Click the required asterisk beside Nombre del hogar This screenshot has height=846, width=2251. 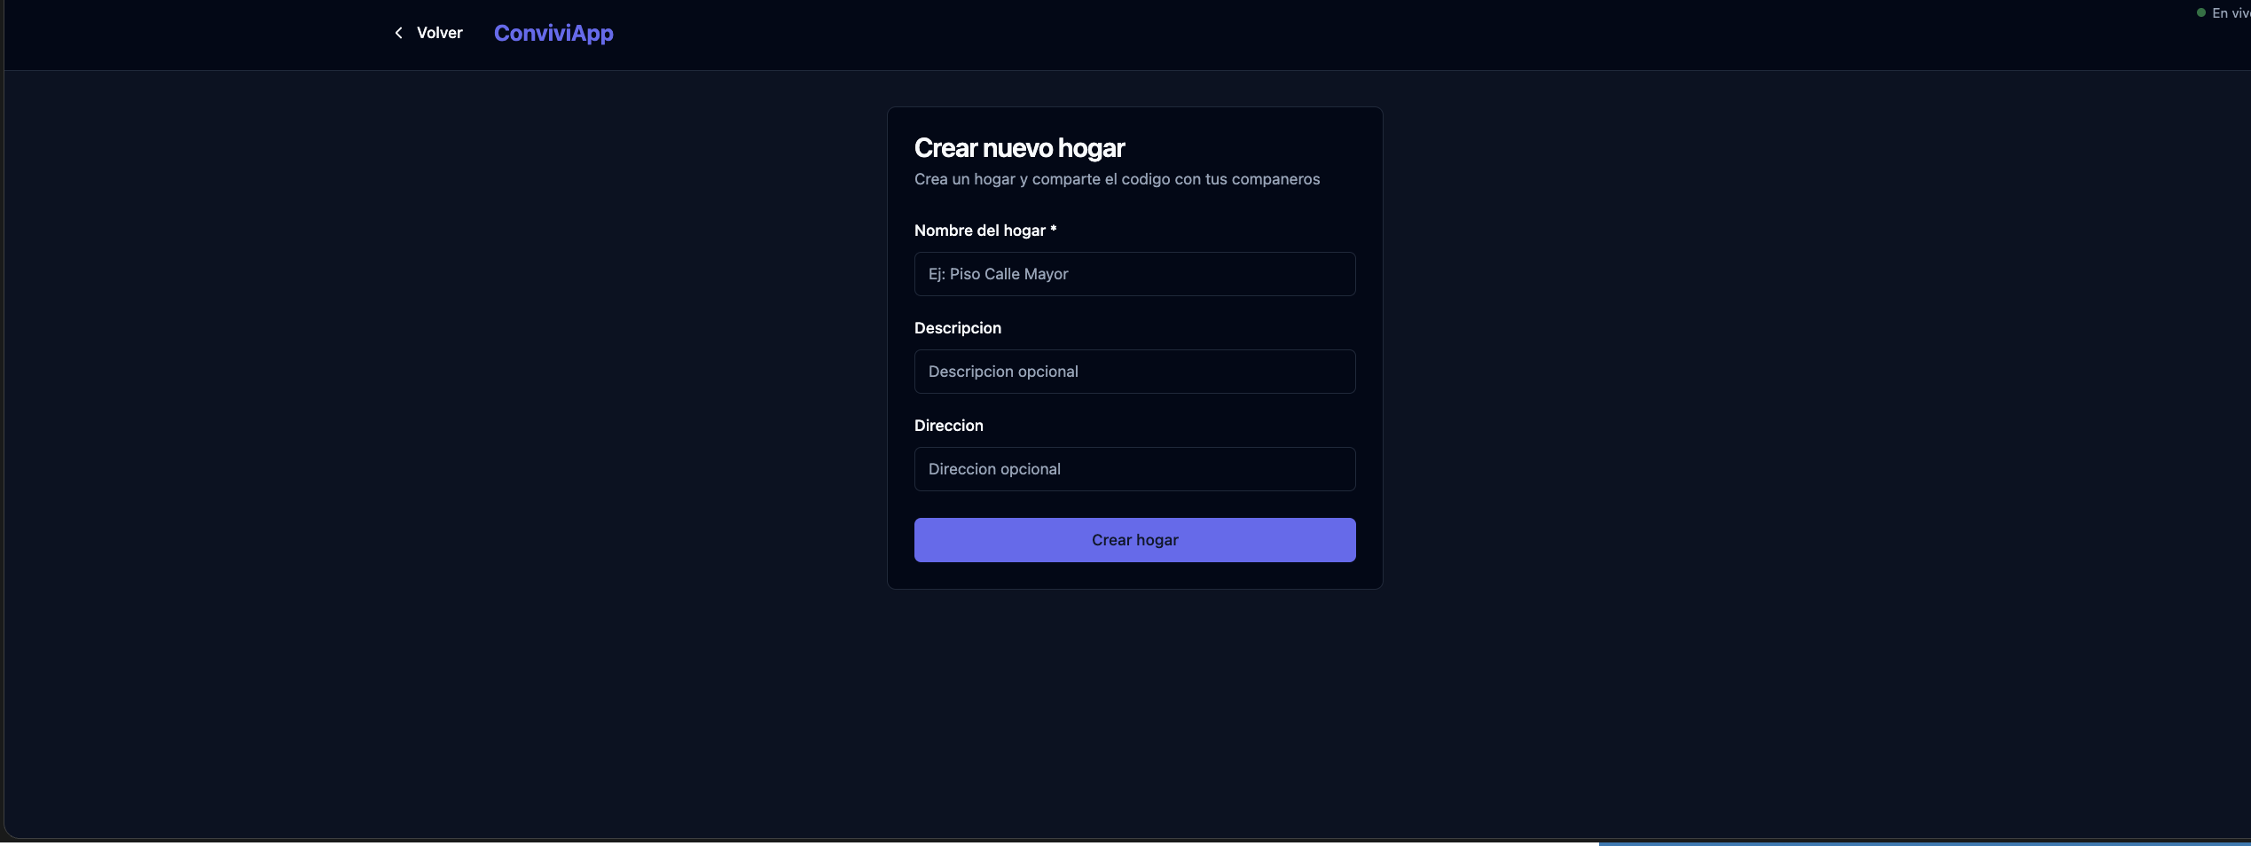[x=1054, y=229]
